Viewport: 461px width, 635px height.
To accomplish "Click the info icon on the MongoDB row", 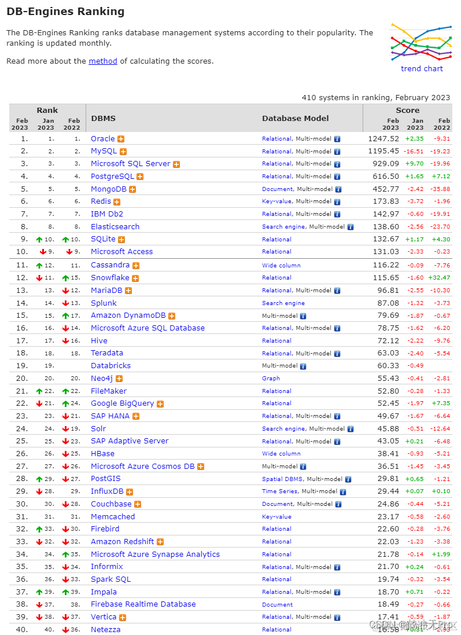I will [338, 189].
